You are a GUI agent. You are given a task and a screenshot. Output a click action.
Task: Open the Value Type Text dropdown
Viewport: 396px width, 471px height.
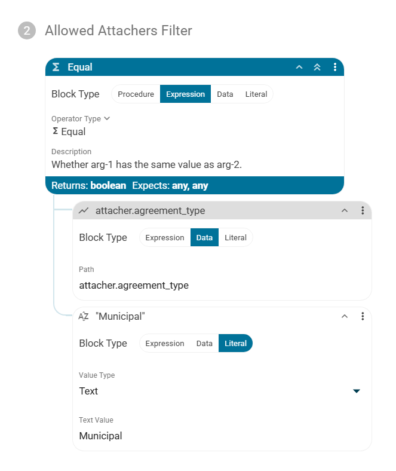click(x=357, y=391)
